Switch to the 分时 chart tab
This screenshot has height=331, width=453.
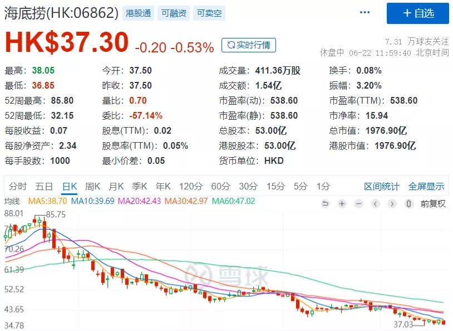pyautogui.click(x=18, y=186)
